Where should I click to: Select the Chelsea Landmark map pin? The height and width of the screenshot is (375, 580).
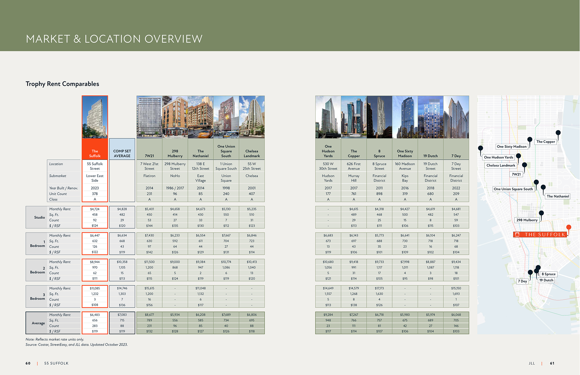pyautogui.click(x=519, y=156)
